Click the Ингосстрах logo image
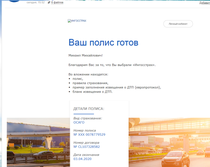The width and height of the screenshot is (210, 167). click(x=77, y=21)
